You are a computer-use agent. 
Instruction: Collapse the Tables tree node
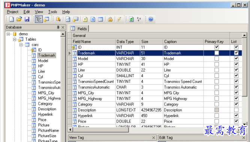click(x=15, y=39)
